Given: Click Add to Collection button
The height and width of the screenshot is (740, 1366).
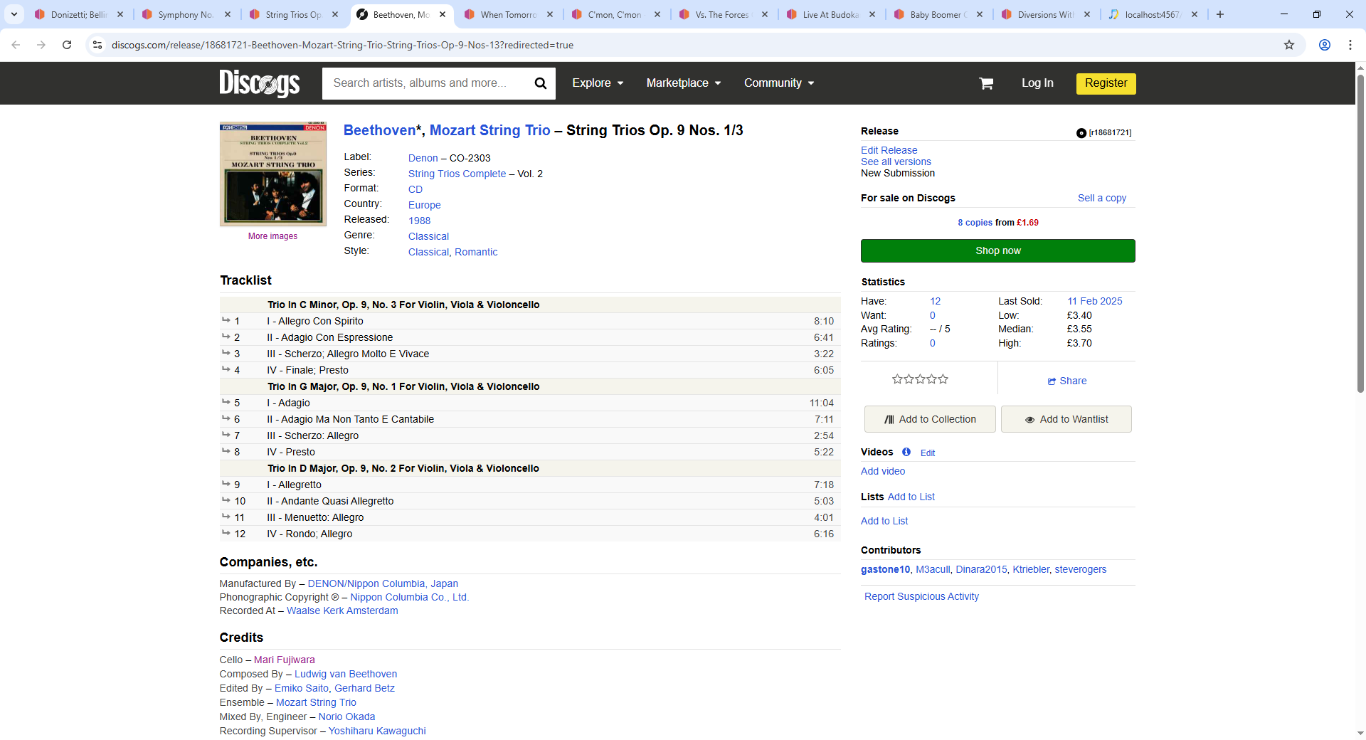Looking at the screenshot, I should click(x=930, y=419).
